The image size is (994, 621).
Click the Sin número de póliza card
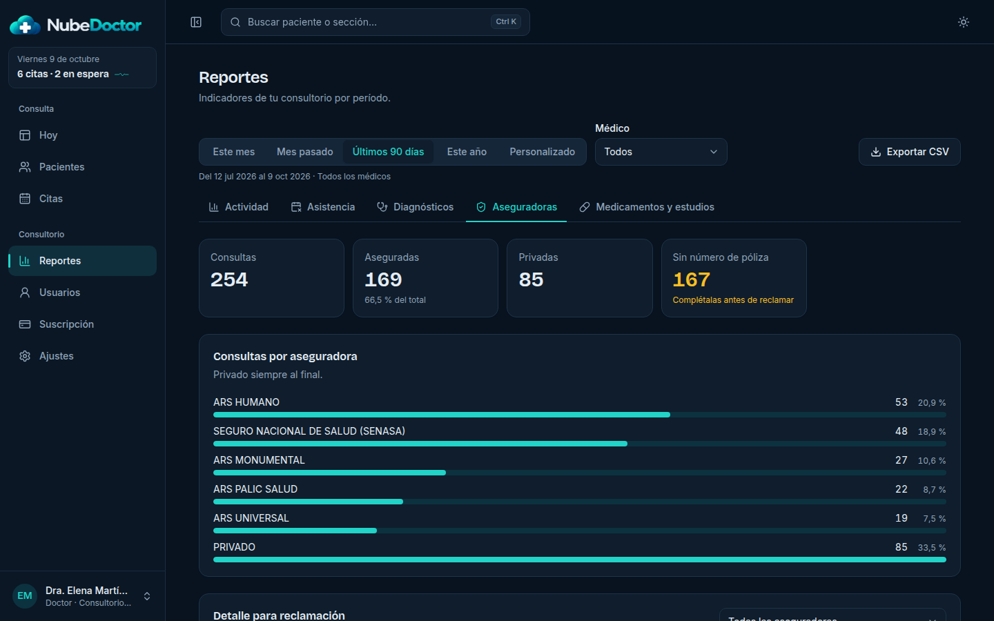[734, 278]
